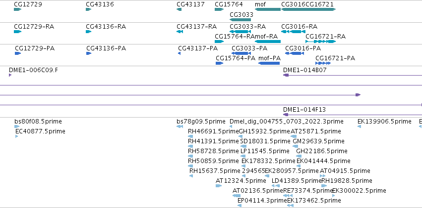The height and width of the screenshot is (208, 422).
Task: Select the CG3016-RA transcript glyph
Action: point(294,32)
